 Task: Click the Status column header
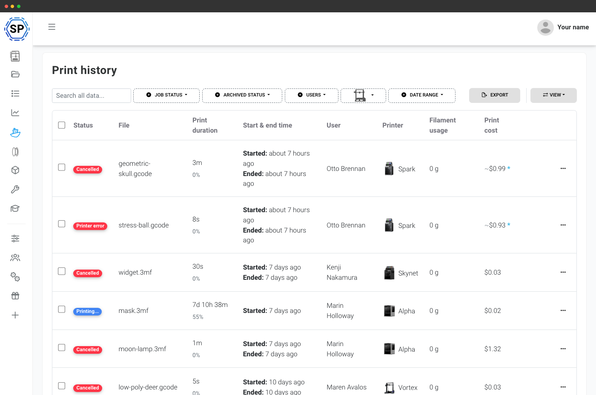83,125
